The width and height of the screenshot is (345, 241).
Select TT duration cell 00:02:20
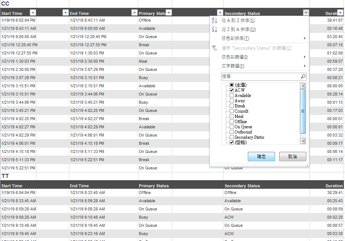[327, 217]
